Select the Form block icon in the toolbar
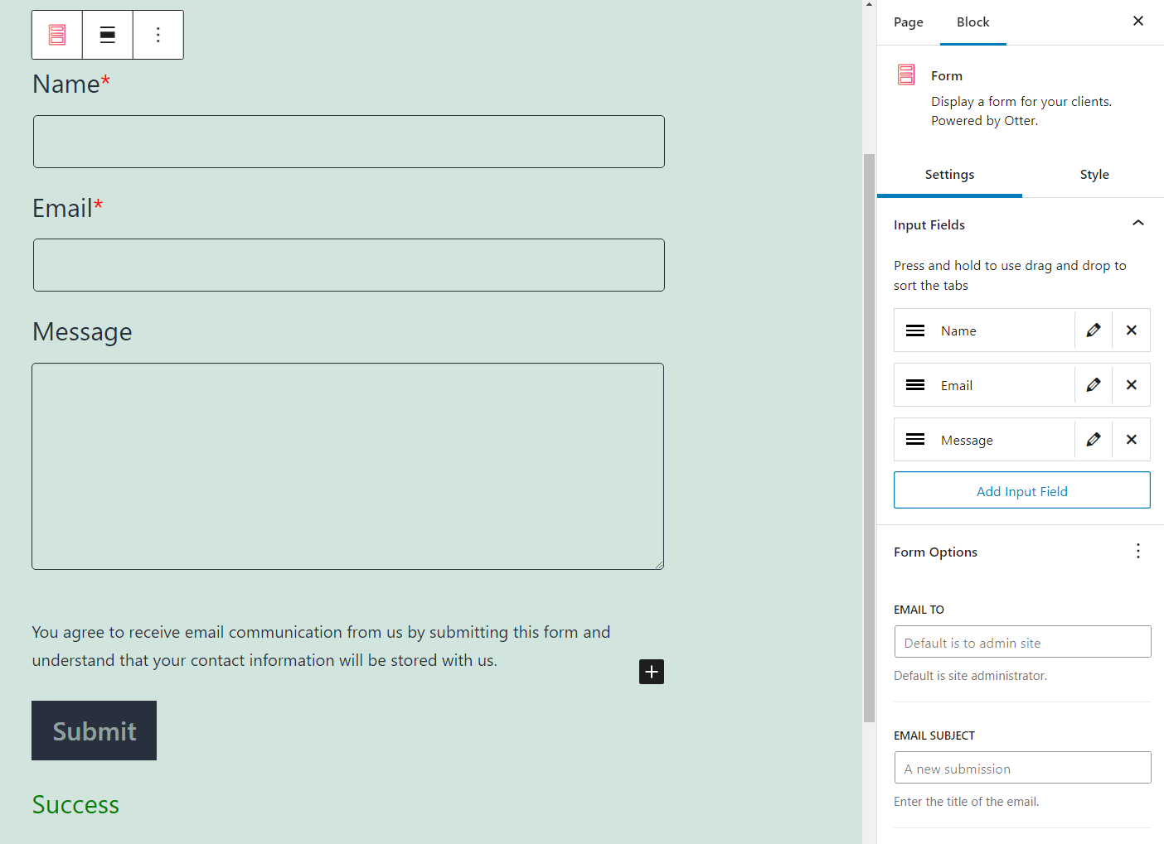This screenshot has width=1164, height=844. coord(56,34)
